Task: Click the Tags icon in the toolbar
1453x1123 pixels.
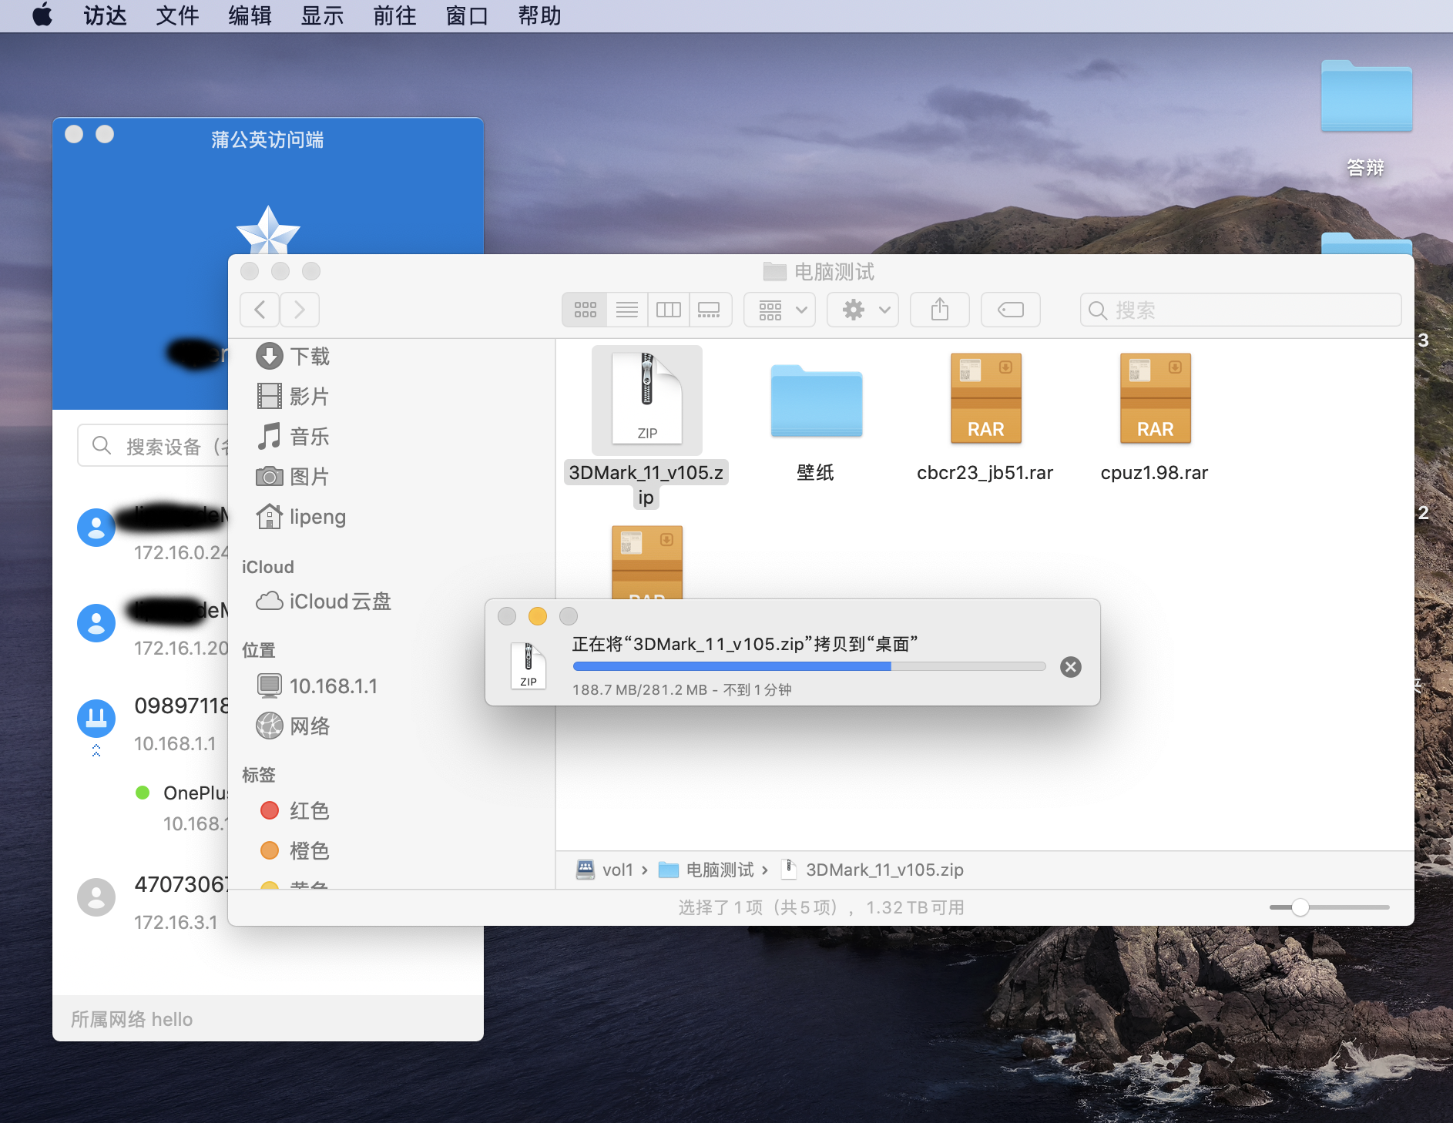Action: tap(1010, 310)
